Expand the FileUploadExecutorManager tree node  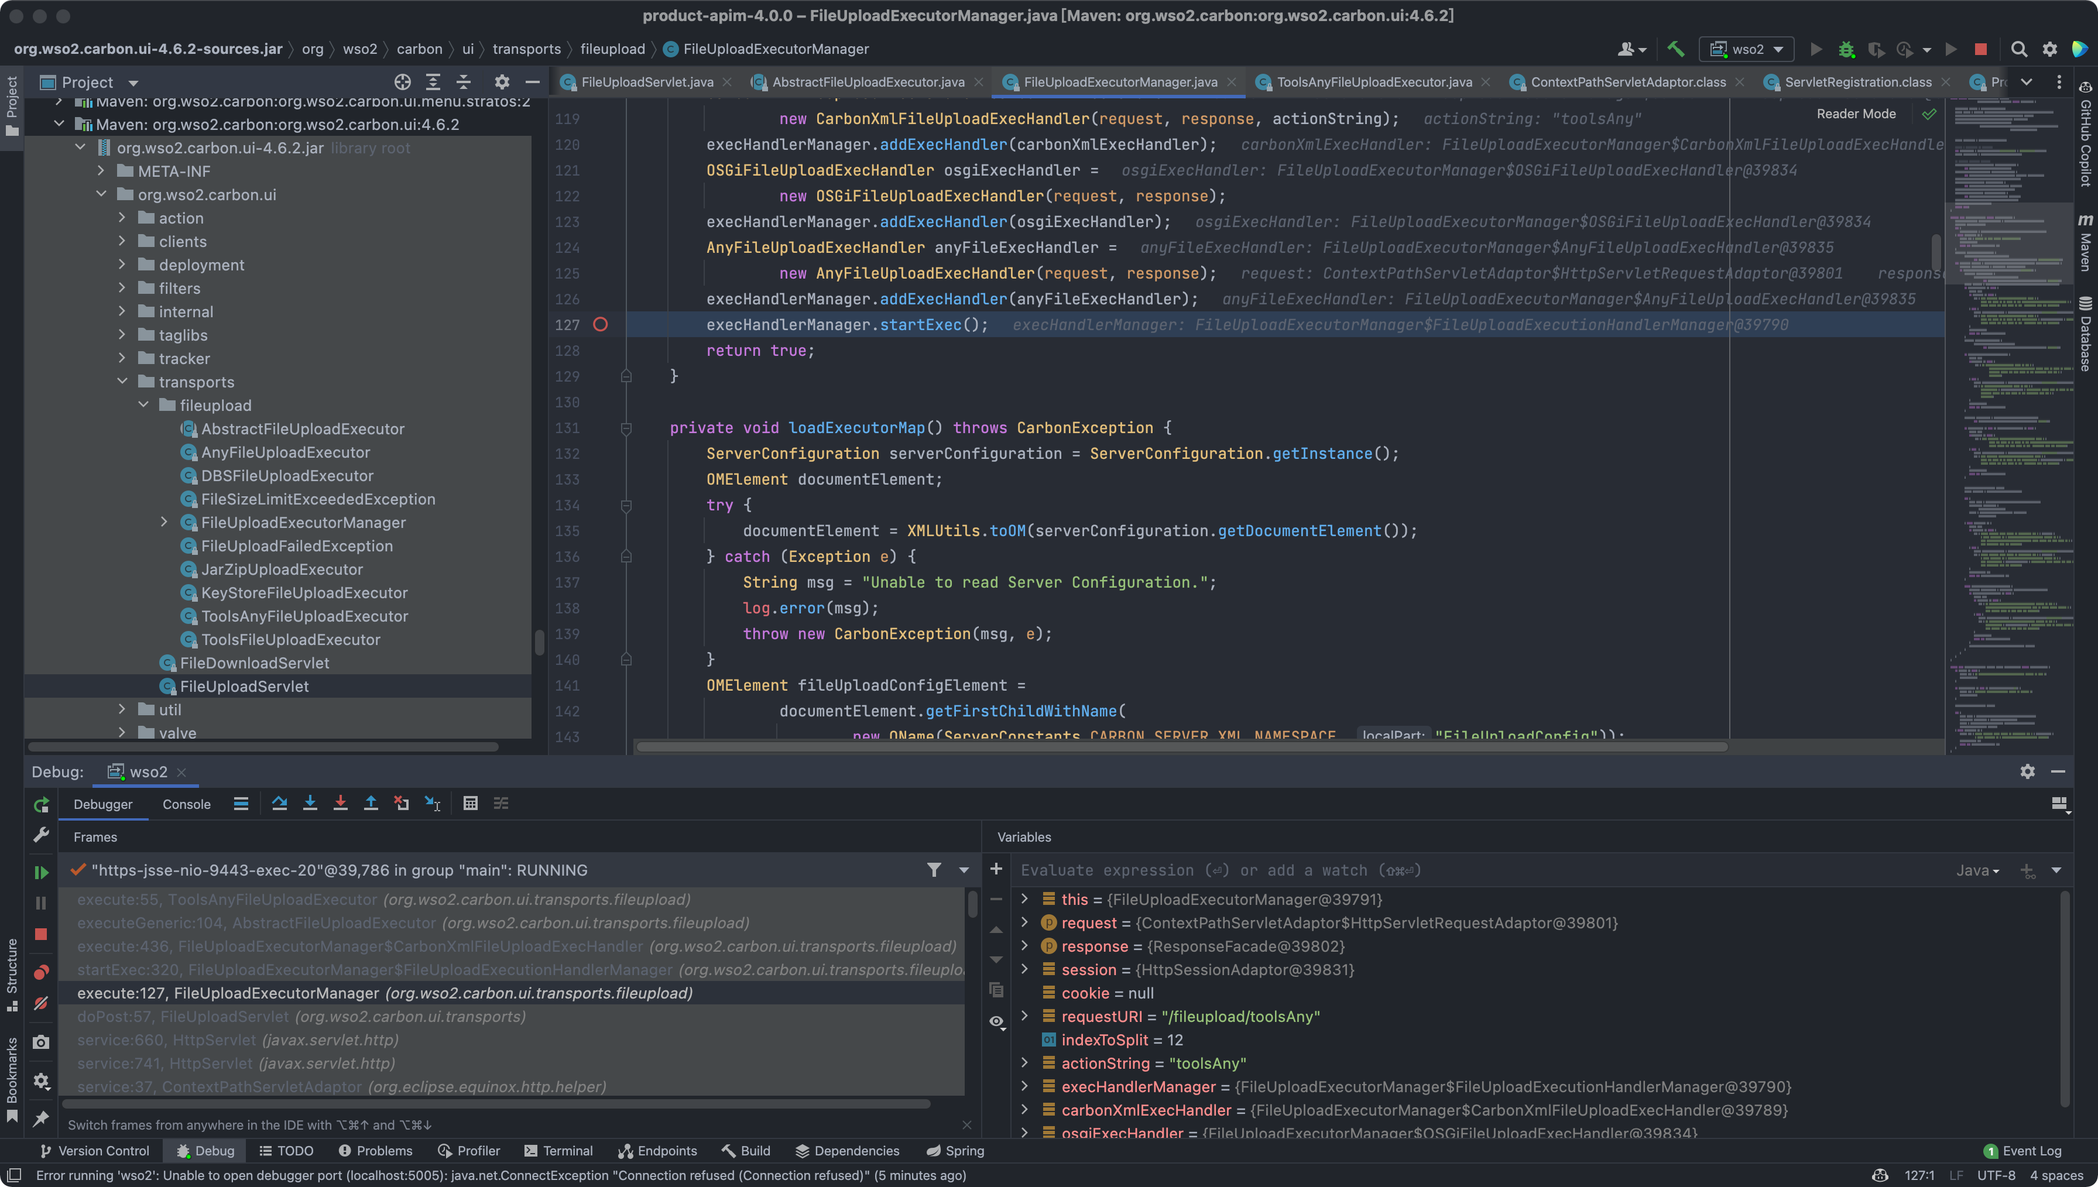coord(164,523)
